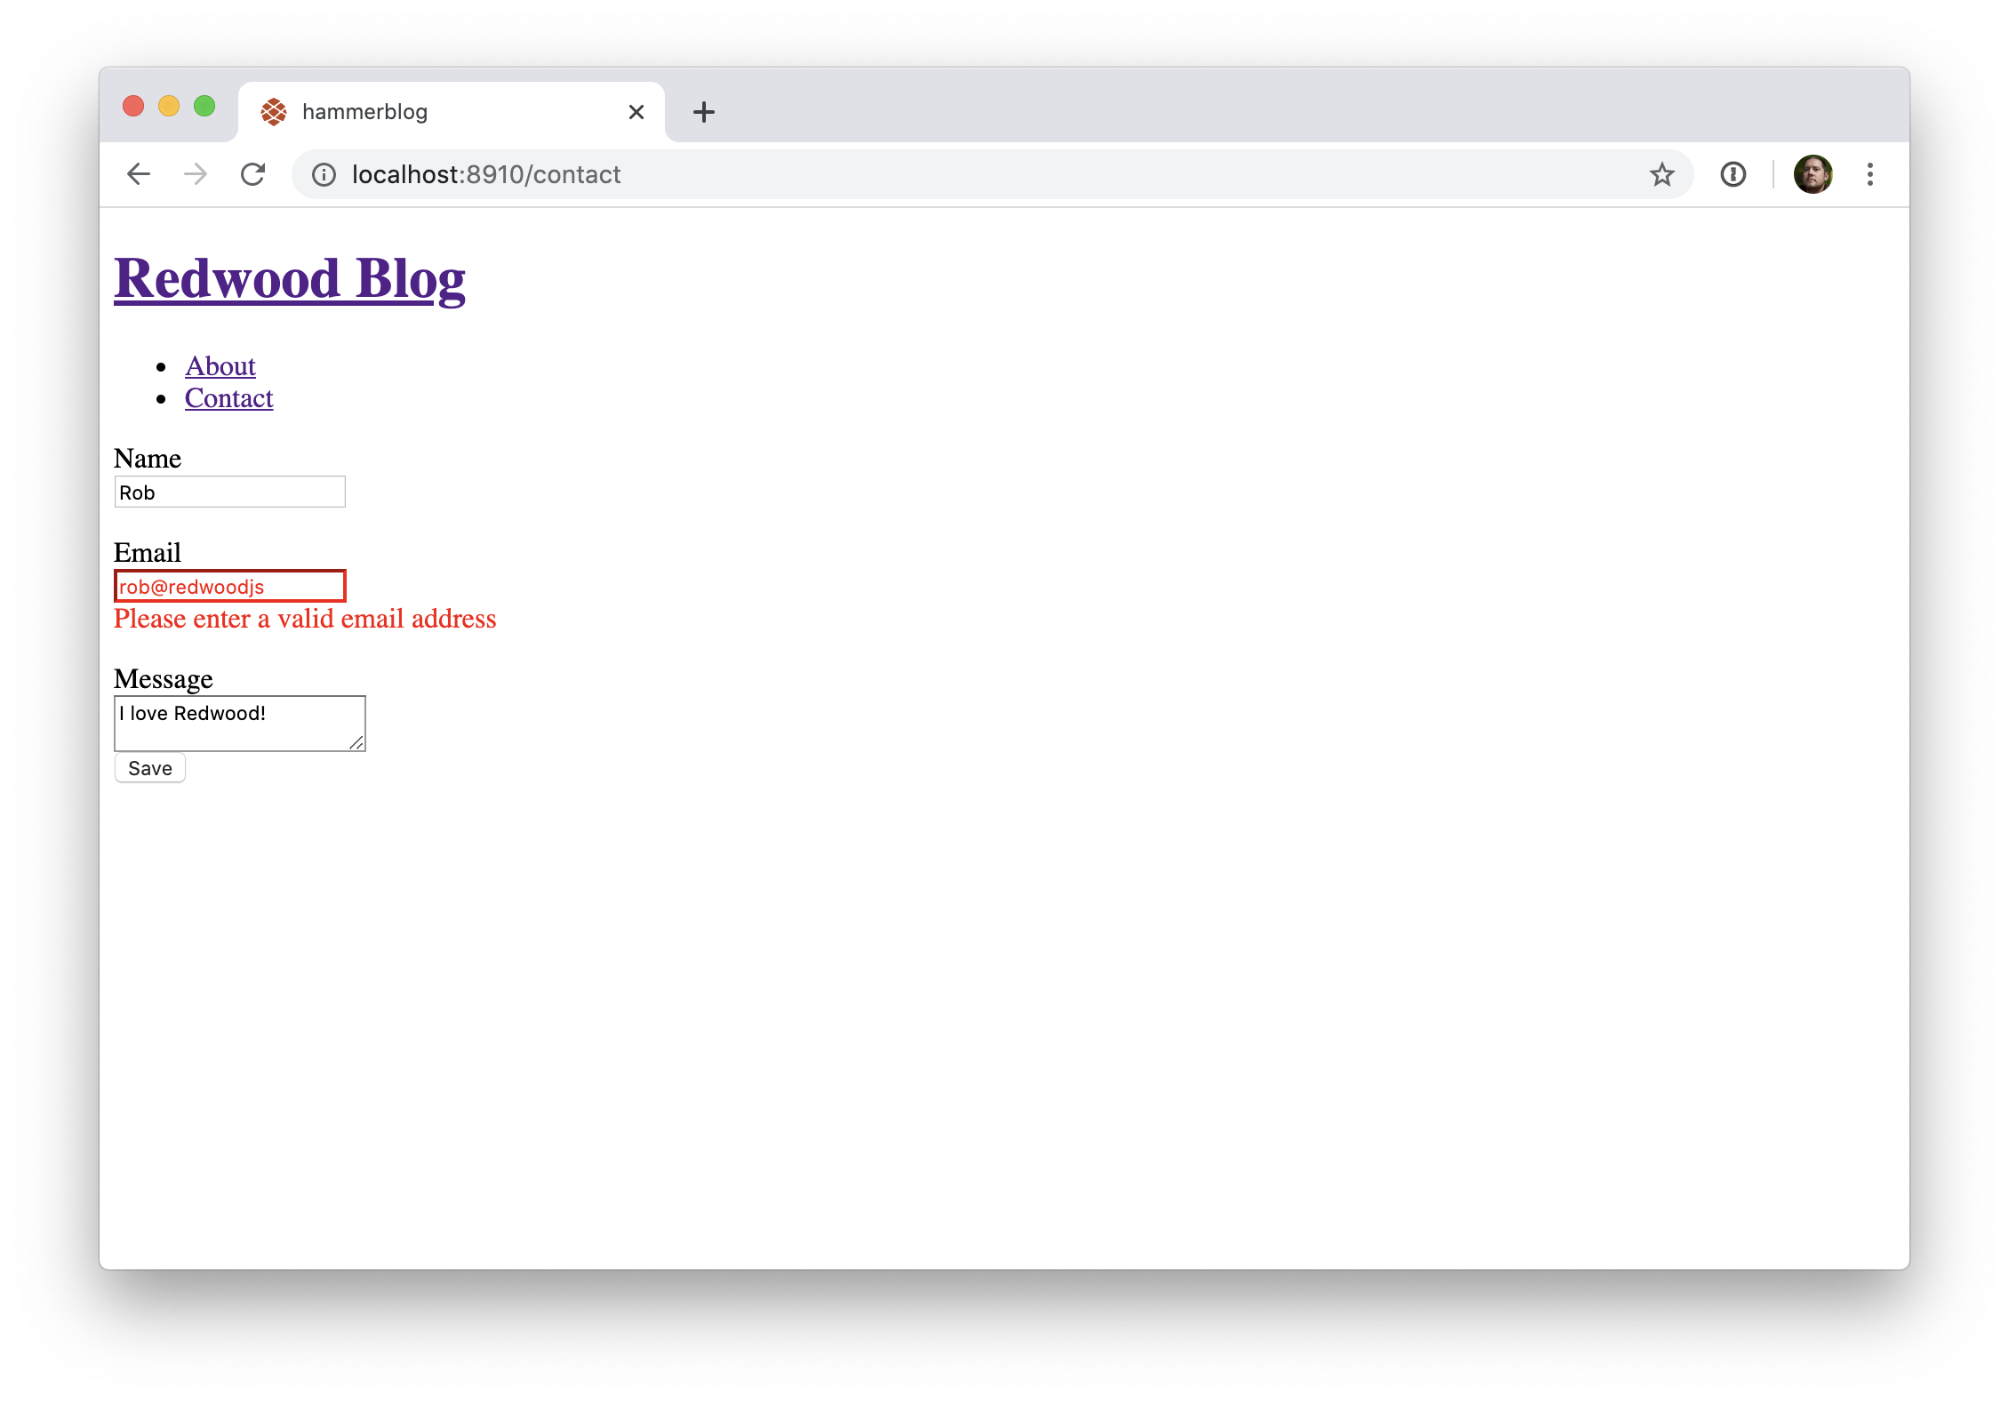Viewport: 2009px width, 1401px height.
Task: Open the Chrome three-dot menu
Action: click(1870, 174)
